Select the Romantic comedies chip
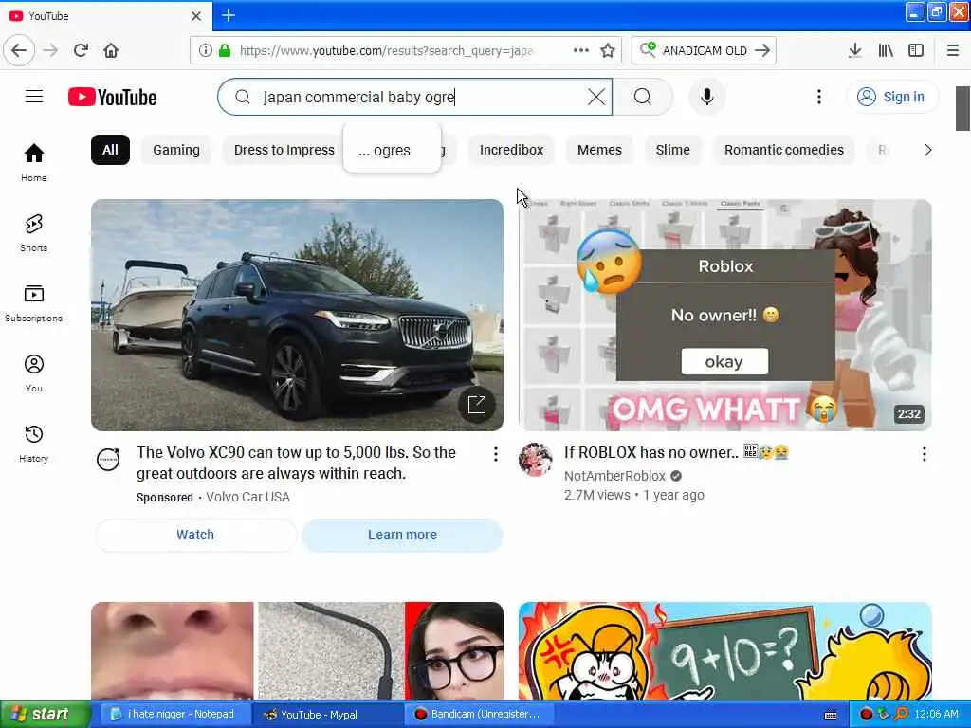Viewport: 971px width, 728px height. pos(784,150)
